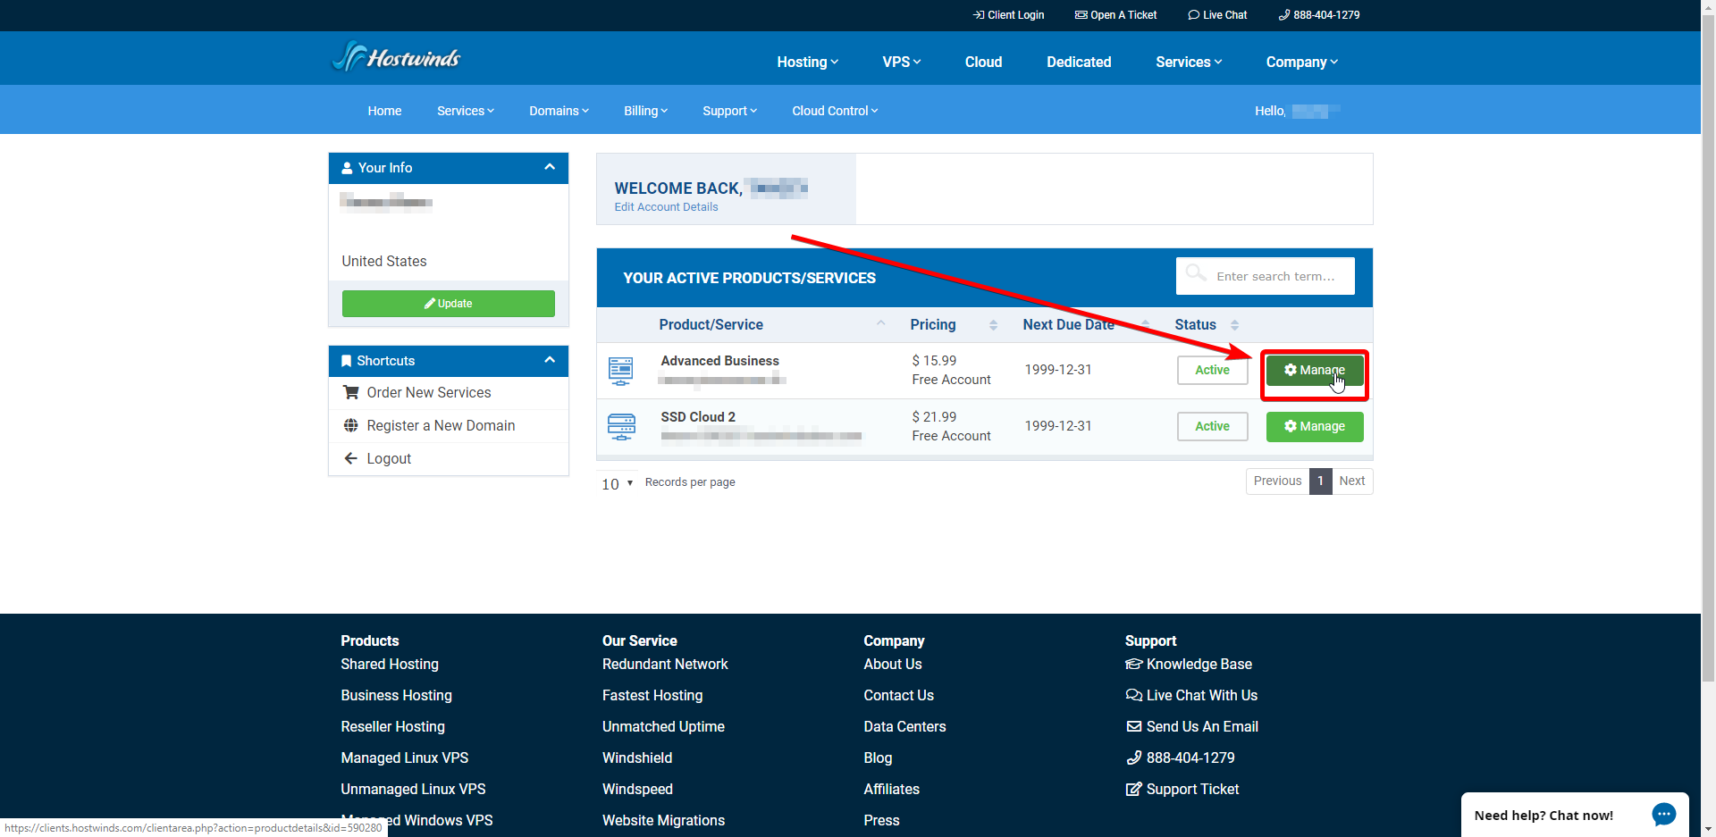Click the user icon in Your Info header
The image size is (1716, 837).
tap(348, 168)
